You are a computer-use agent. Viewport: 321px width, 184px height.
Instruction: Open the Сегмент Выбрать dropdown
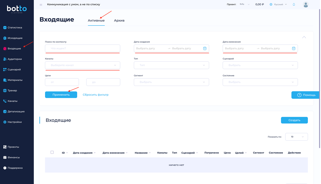pyautogui.click(x=171, y=82)
